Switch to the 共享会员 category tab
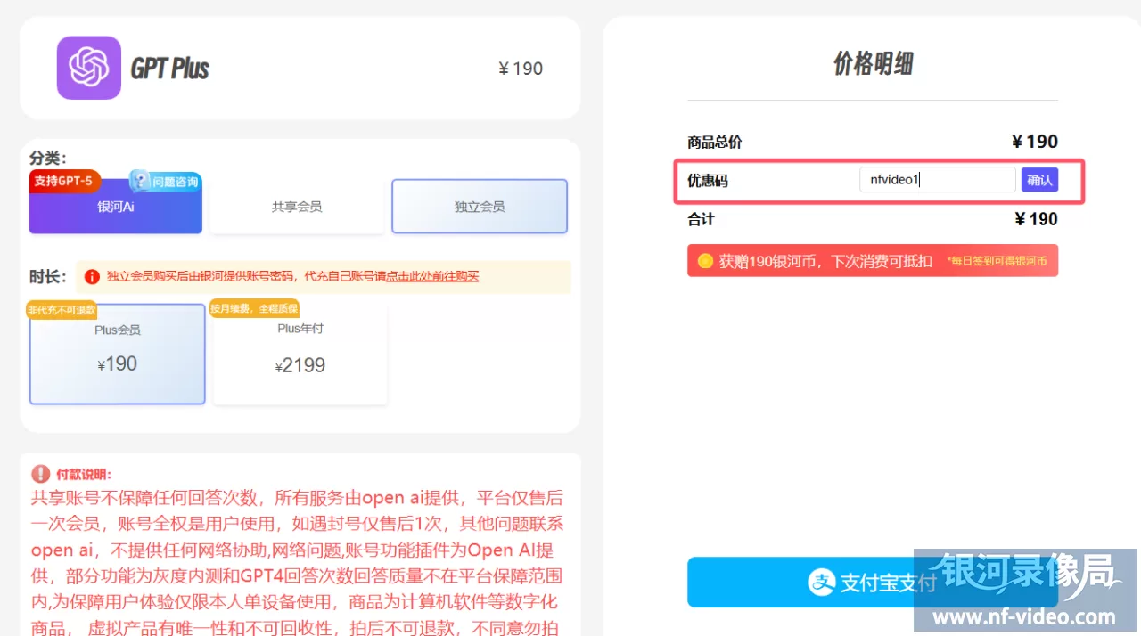Screen dimensions: 1141x636 coord(297,206)
